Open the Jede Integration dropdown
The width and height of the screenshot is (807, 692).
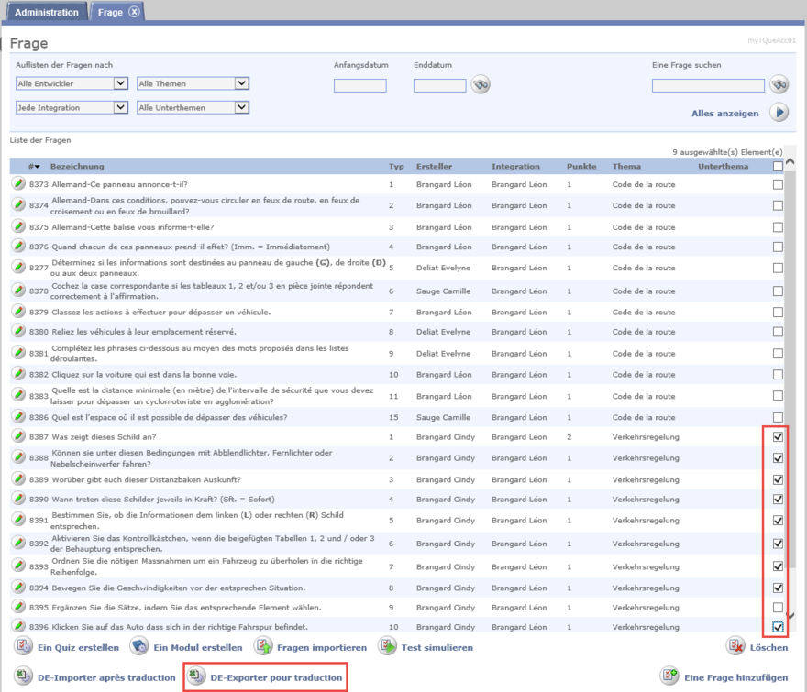tap(72, 107)
